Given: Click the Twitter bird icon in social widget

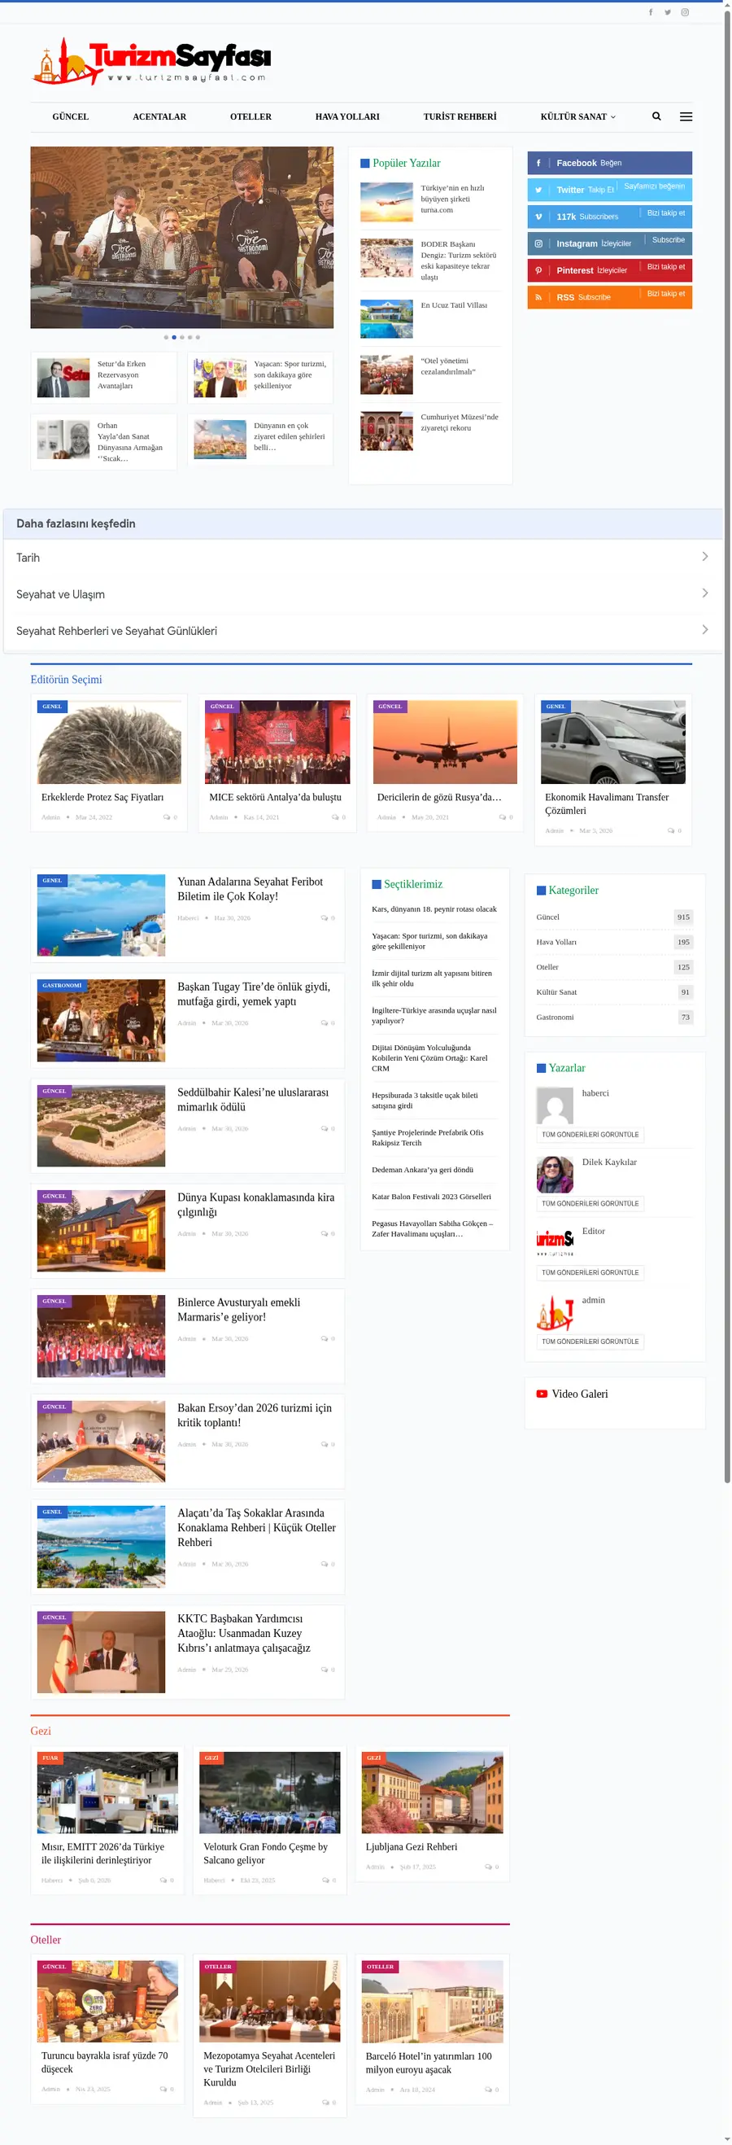Looking at the screenshot, I should (538, 190).
